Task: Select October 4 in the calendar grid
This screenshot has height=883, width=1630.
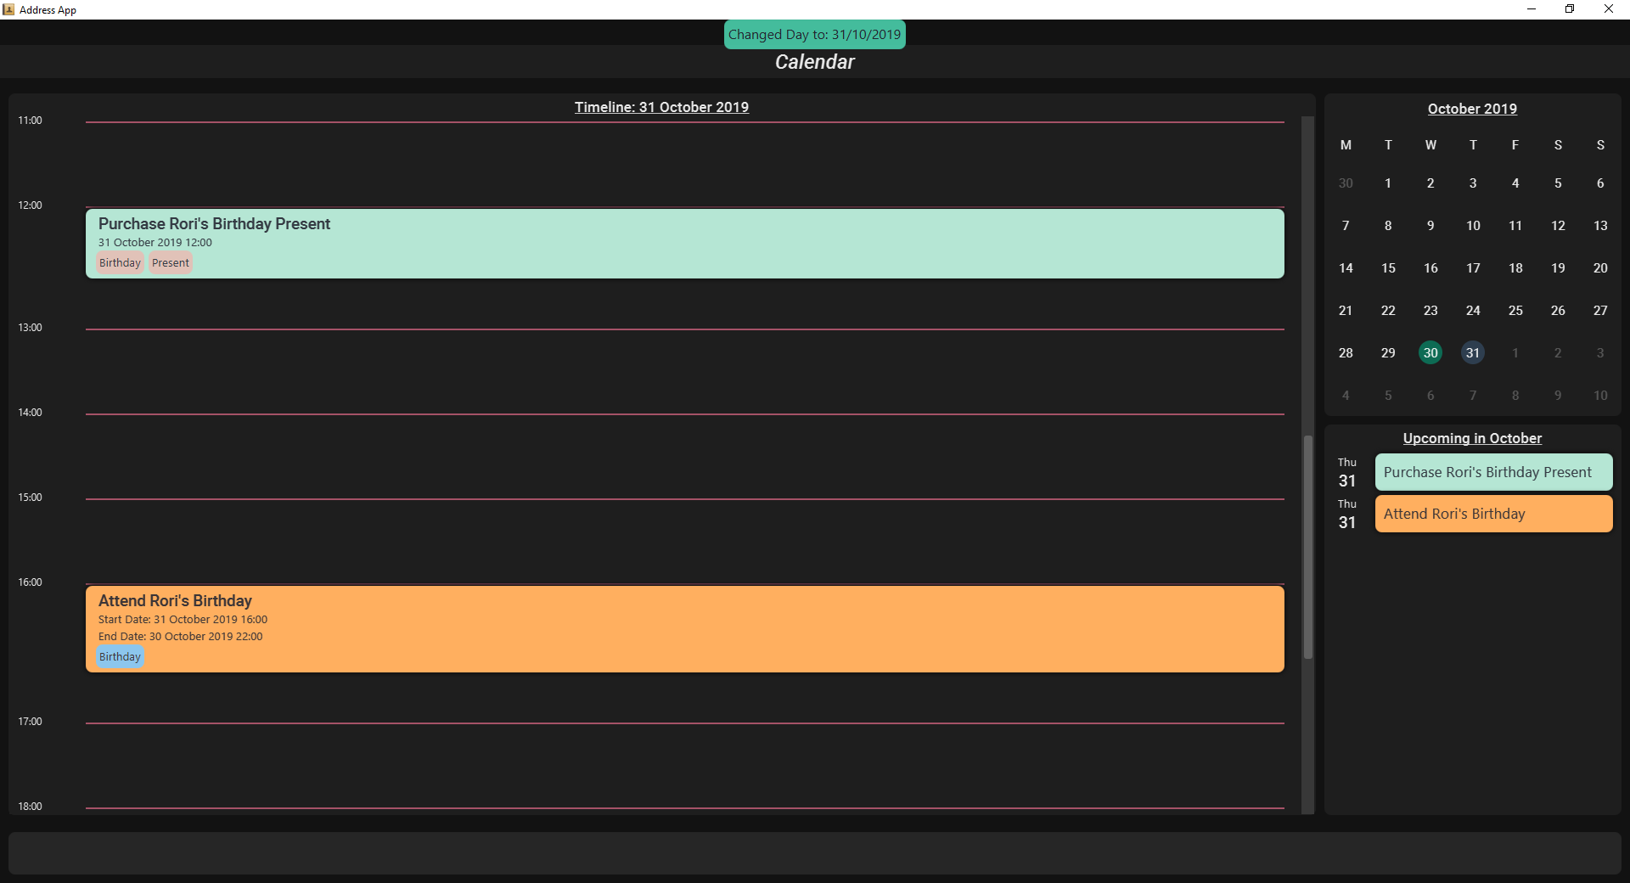Action: click(x=1515, y=183)
